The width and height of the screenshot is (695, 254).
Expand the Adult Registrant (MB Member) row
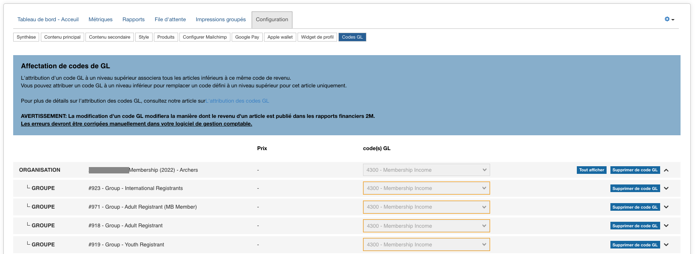click(666, 207)
